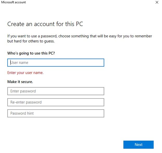Click the red 'Enter your user name.' error

click(25, 73)
